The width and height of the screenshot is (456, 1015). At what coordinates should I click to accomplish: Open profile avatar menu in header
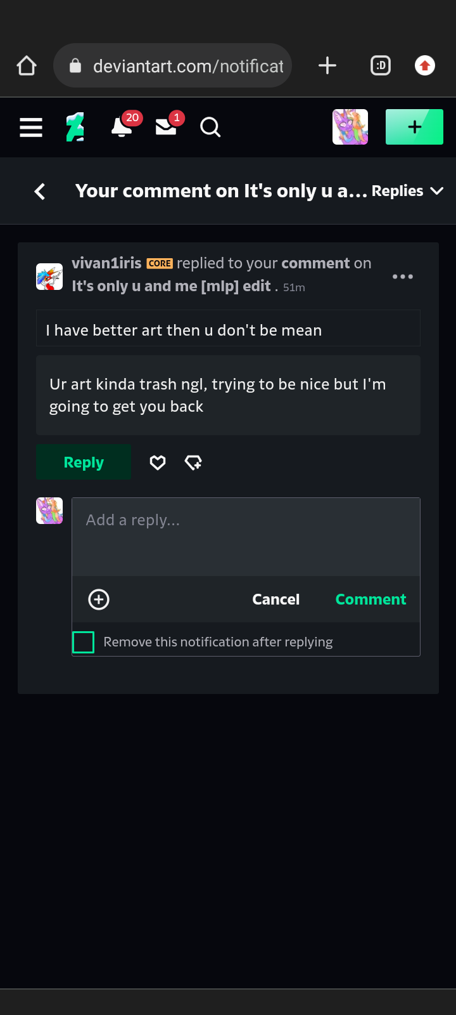(x=350, y=127)
